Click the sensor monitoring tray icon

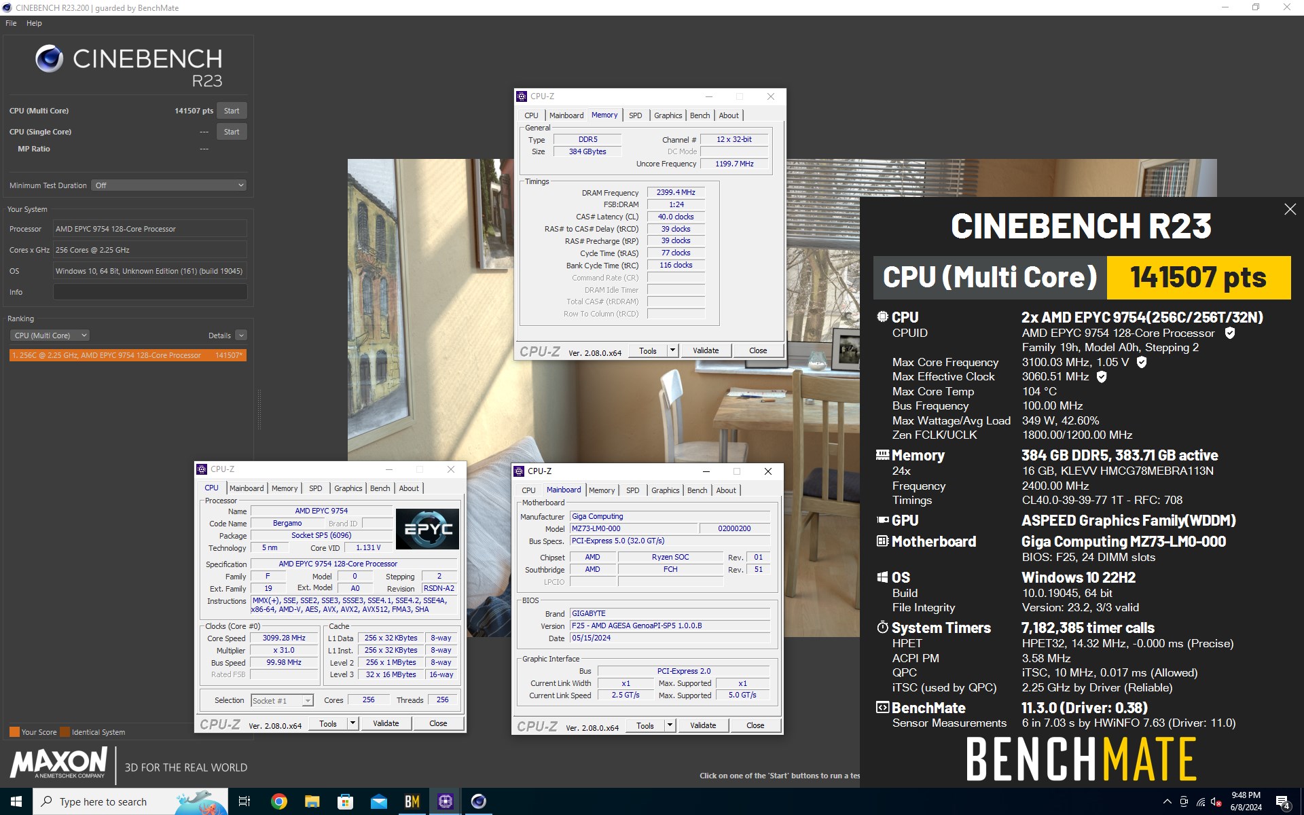(1184, 801)
